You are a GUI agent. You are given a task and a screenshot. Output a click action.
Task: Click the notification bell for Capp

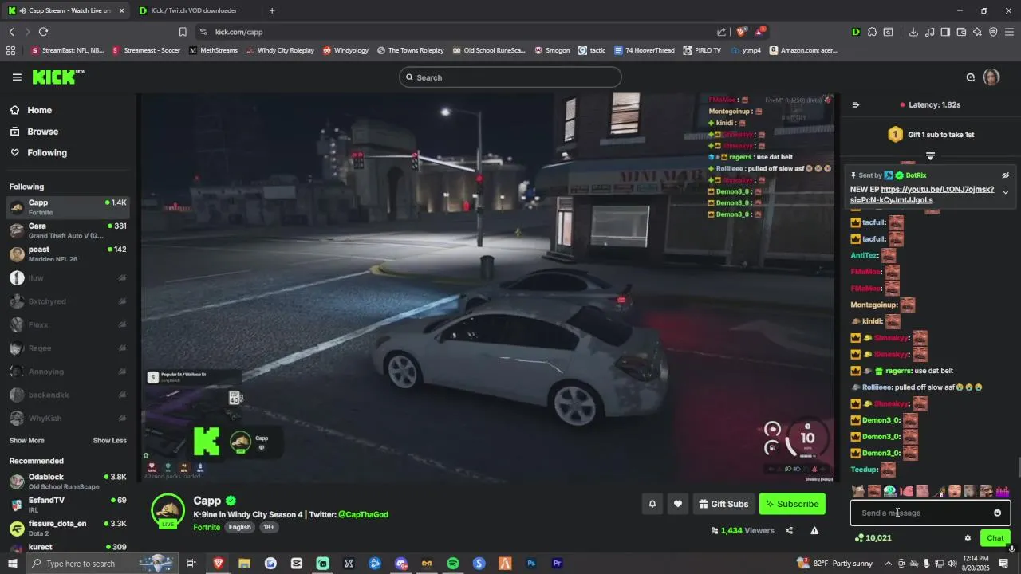tap(652, 504)
